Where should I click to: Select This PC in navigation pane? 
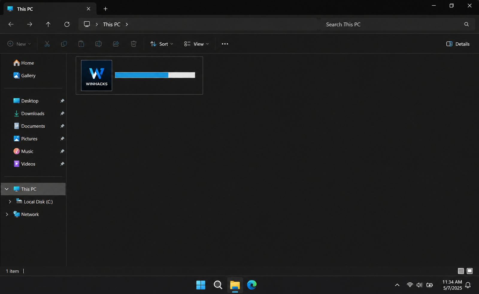(x=33, y=189)
